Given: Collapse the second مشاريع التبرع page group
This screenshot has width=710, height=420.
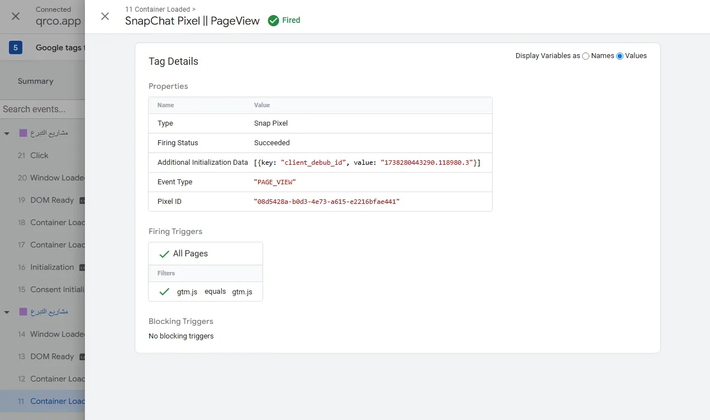Looking at the screenshot, I should (x=7, y=312).
